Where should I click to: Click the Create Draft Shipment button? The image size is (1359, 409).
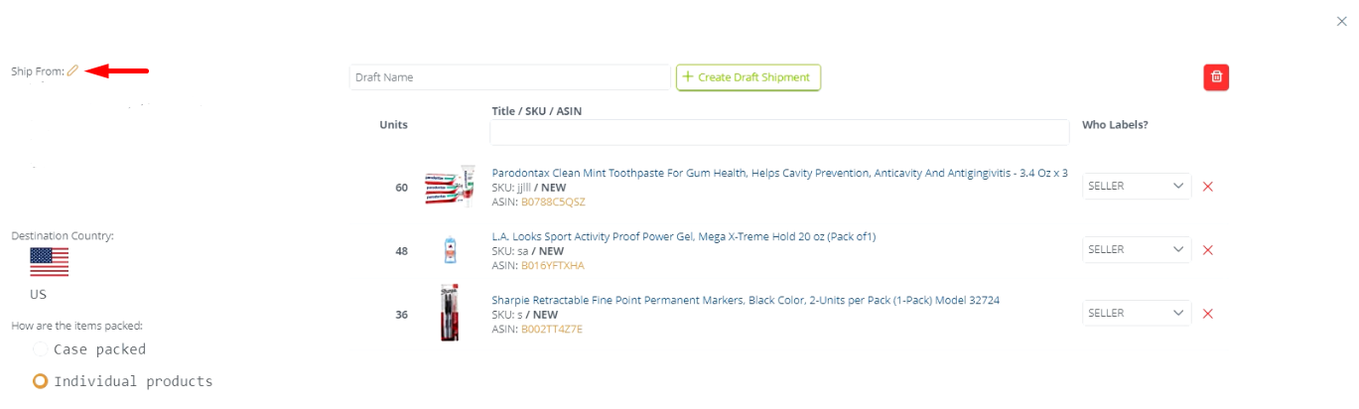pos(748,77)
